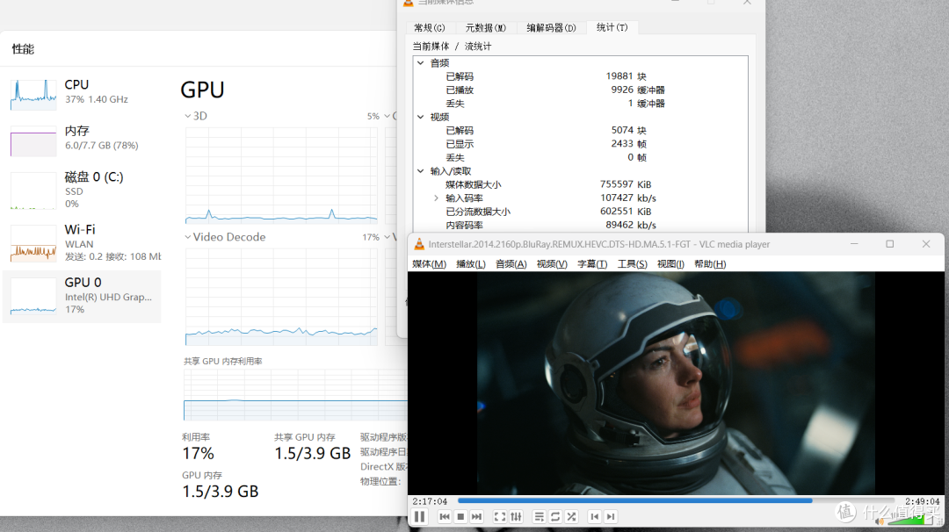Select audio 已解码 19881 块 row
Screen dimensions: 949x532
pos(581,76)
